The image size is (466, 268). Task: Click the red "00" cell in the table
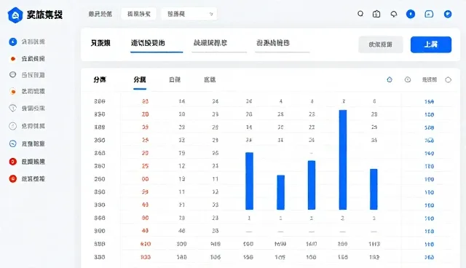pyautogui.click(x=145, y=179)
